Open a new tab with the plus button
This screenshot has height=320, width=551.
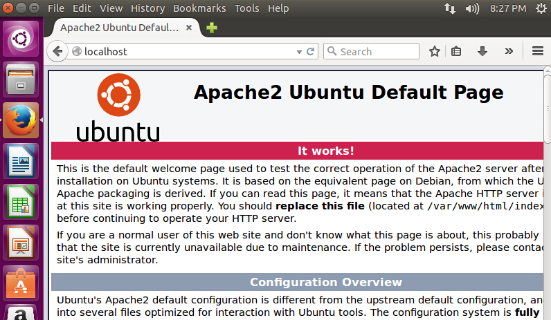[212, 28]
